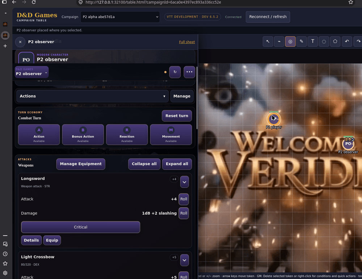Show Longsword Details

(31, 240)
